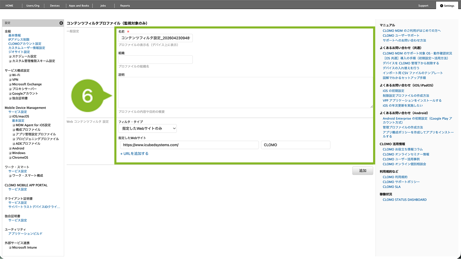Expand the ワーク・スマート構成 plus icon

click(10, 176)
